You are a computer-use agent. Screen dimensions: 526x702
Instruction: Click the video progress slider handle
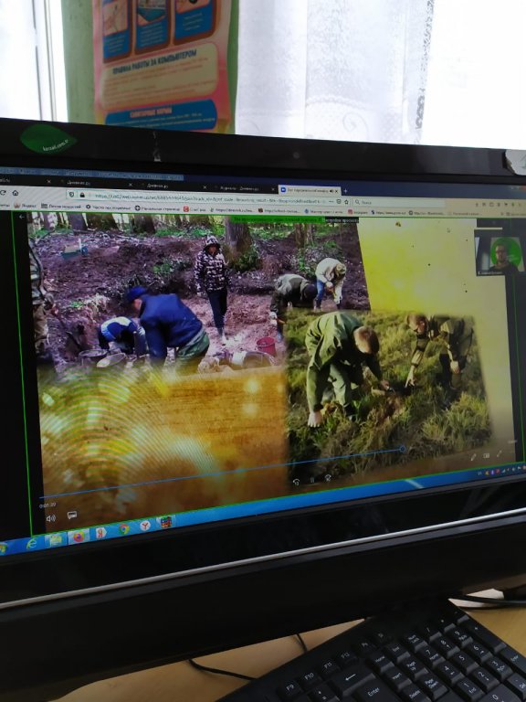(x=402, y=449)
